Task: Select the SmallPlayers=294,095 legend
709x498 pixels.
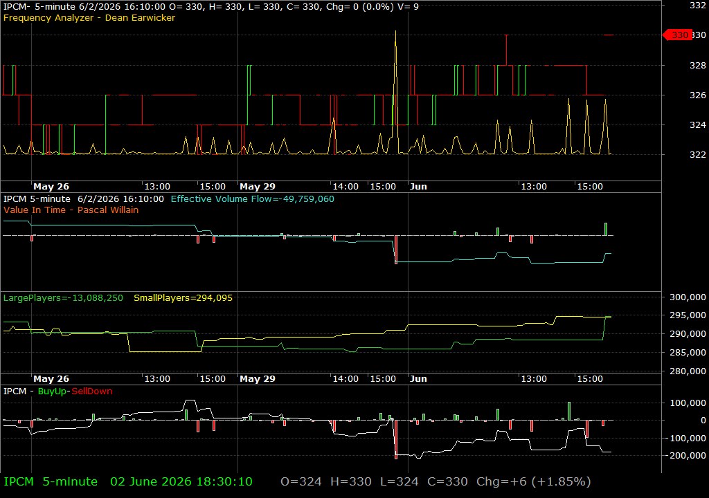Action: 183,298
